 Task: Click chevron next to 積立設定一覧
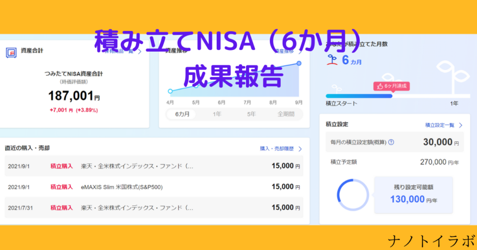point(461,125)
